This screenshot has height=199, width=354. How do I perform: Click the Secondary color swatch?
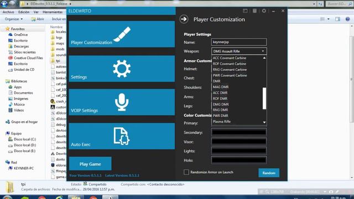pyautogui.click(x=239, y=133)
